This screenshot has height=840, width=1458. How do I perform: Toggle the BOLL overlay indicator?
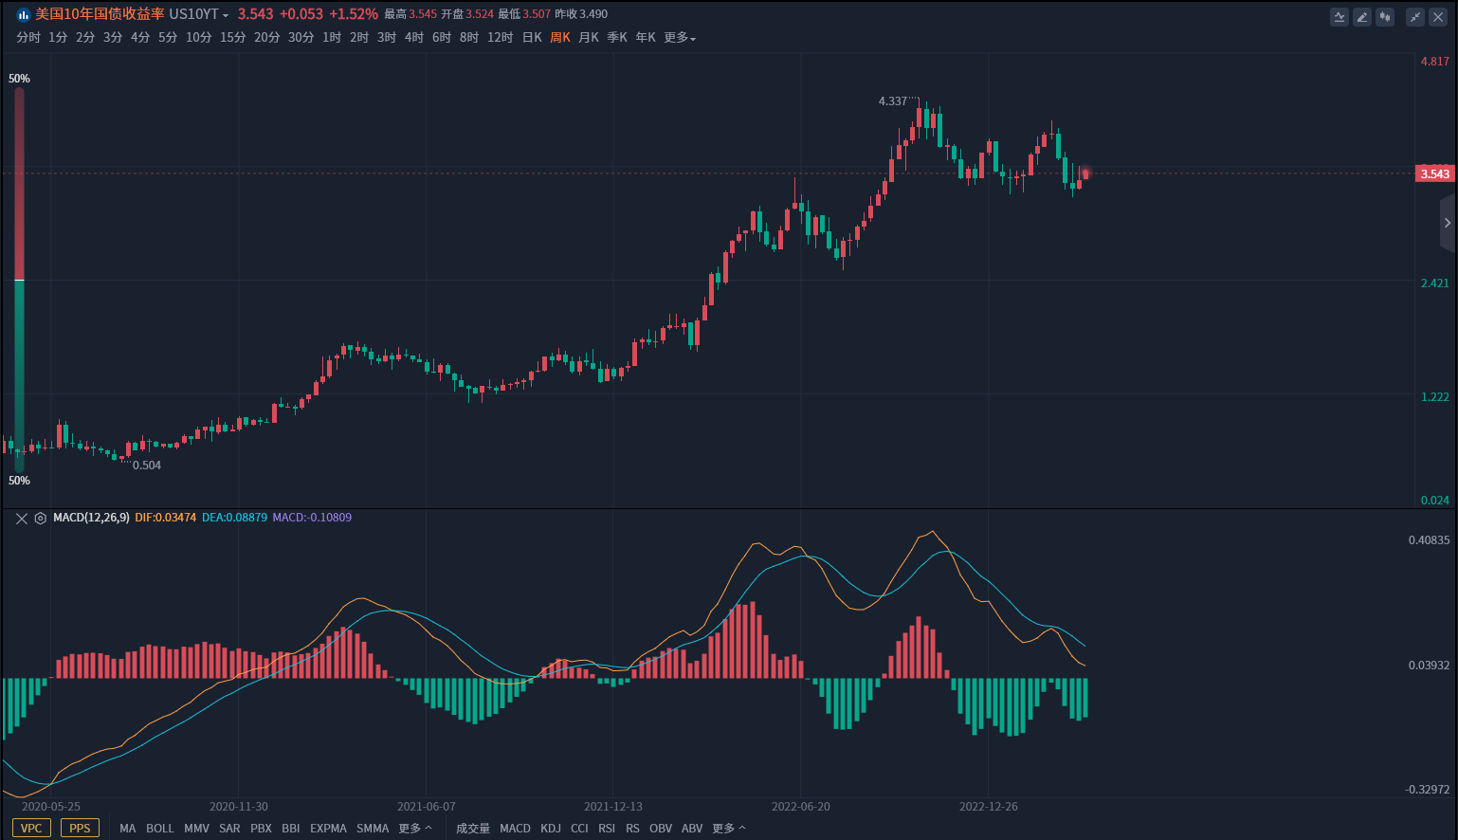[x=159, y=829]
